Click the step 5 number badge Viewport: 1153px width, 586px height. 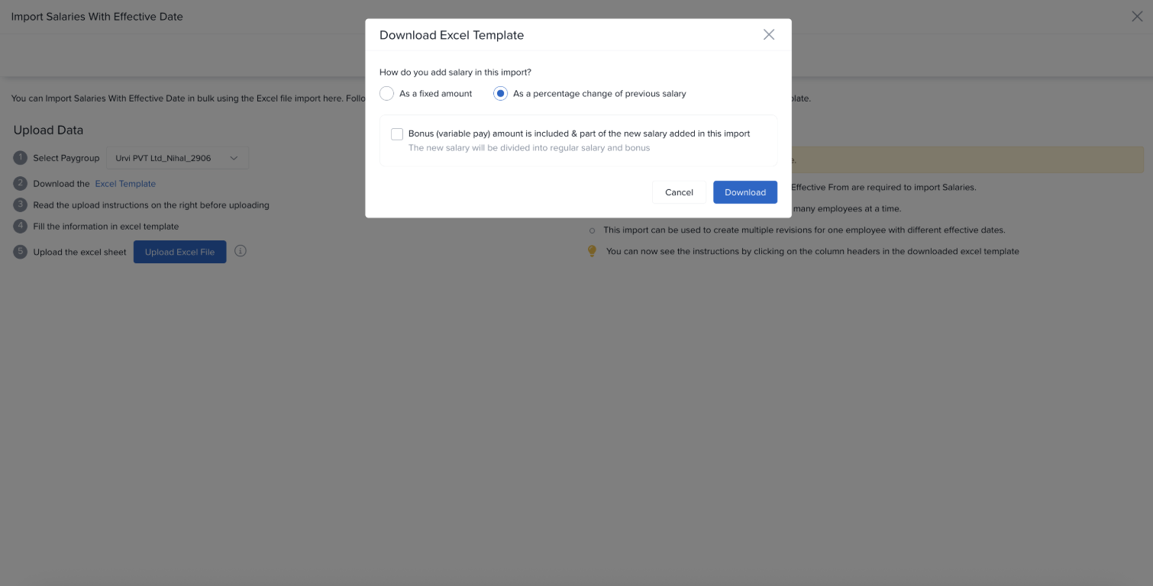[x=20, y=252]
